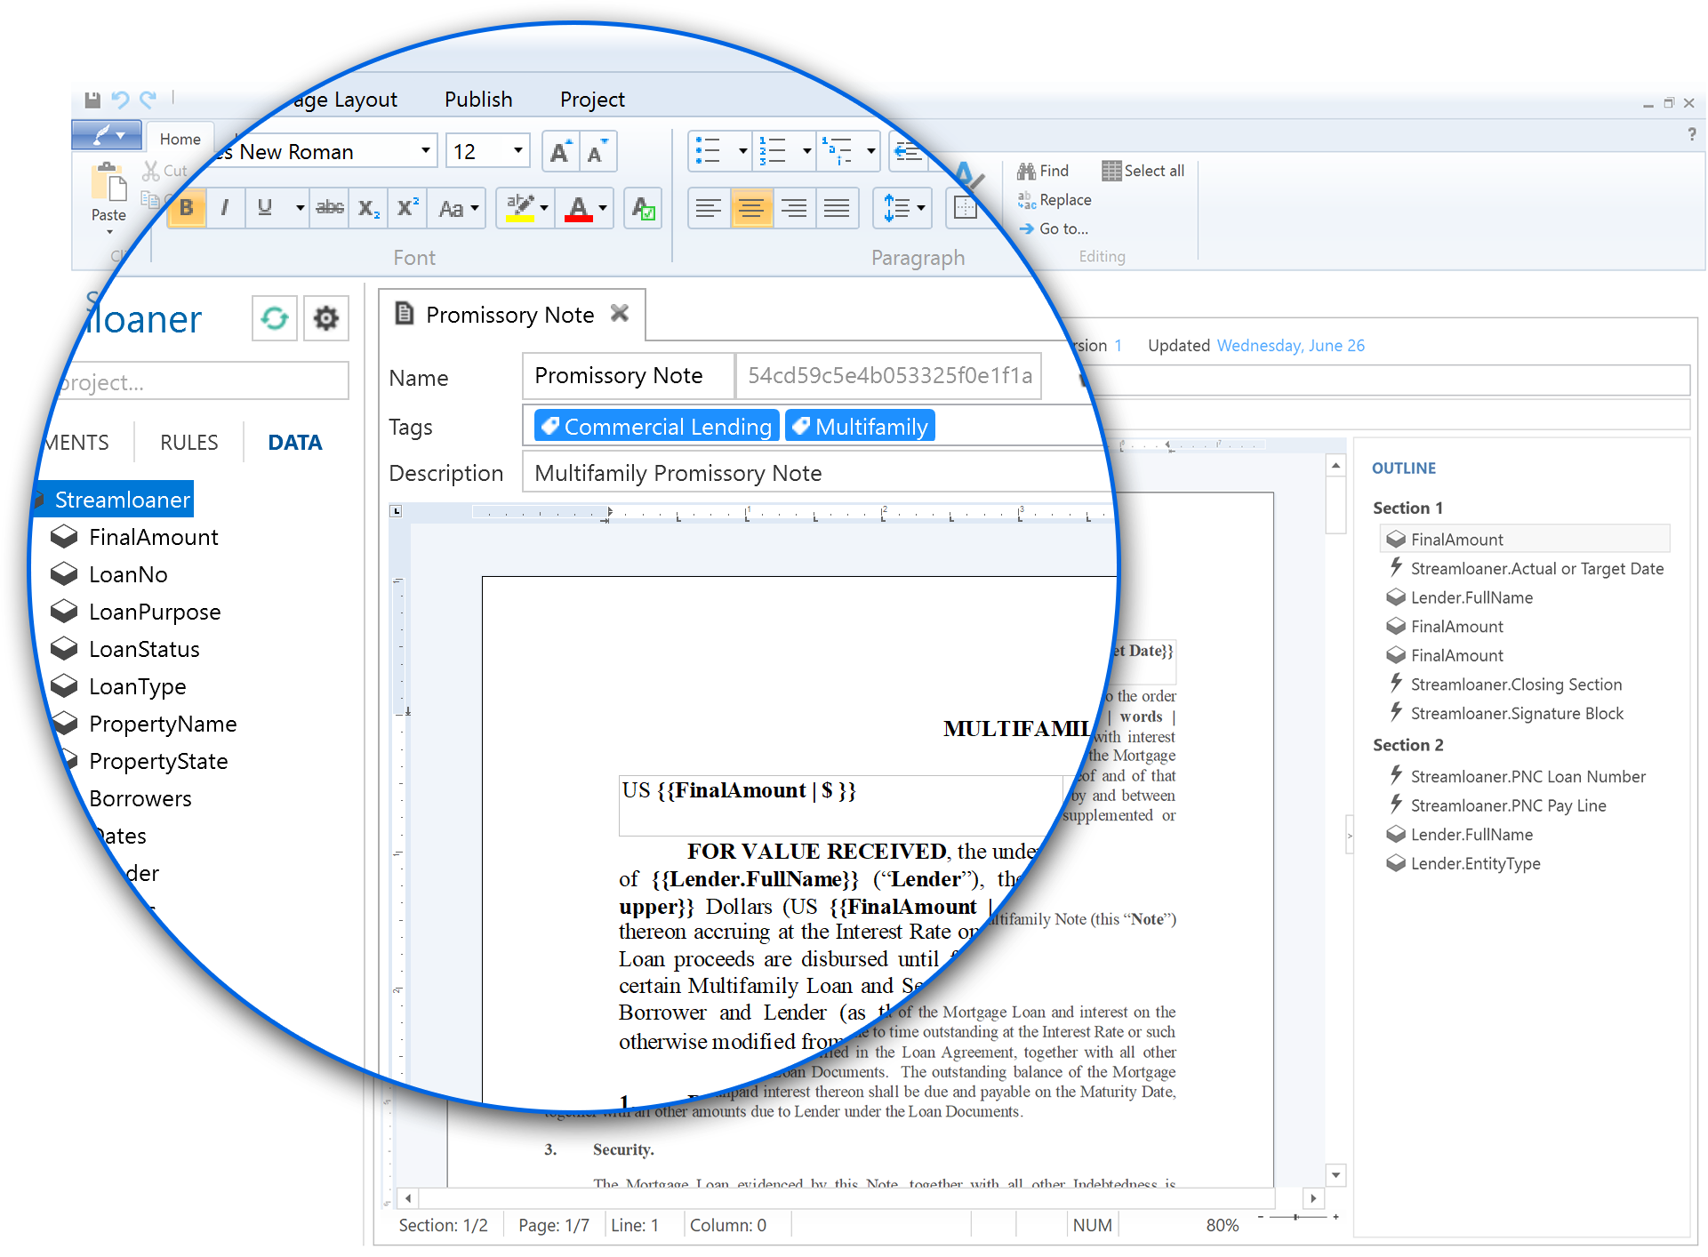Image resolution: width=1708 pixels, height=1257 pixels.
Task: Click the green refresh icon near Streamloaner logo
Action: point(274,318)
